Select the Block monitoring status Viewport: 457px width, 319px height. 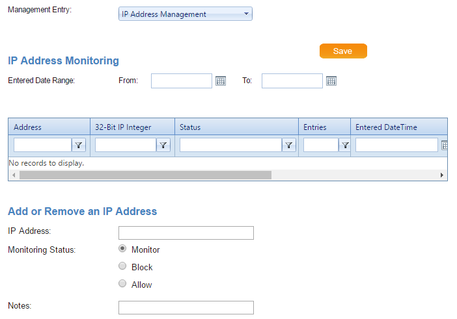coord(122,266)
